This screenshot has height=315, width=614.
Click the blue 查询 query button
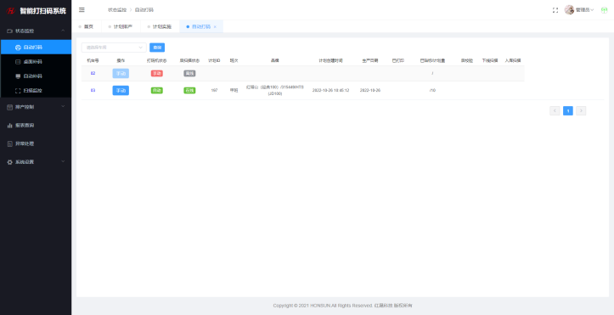click(157, 48)
